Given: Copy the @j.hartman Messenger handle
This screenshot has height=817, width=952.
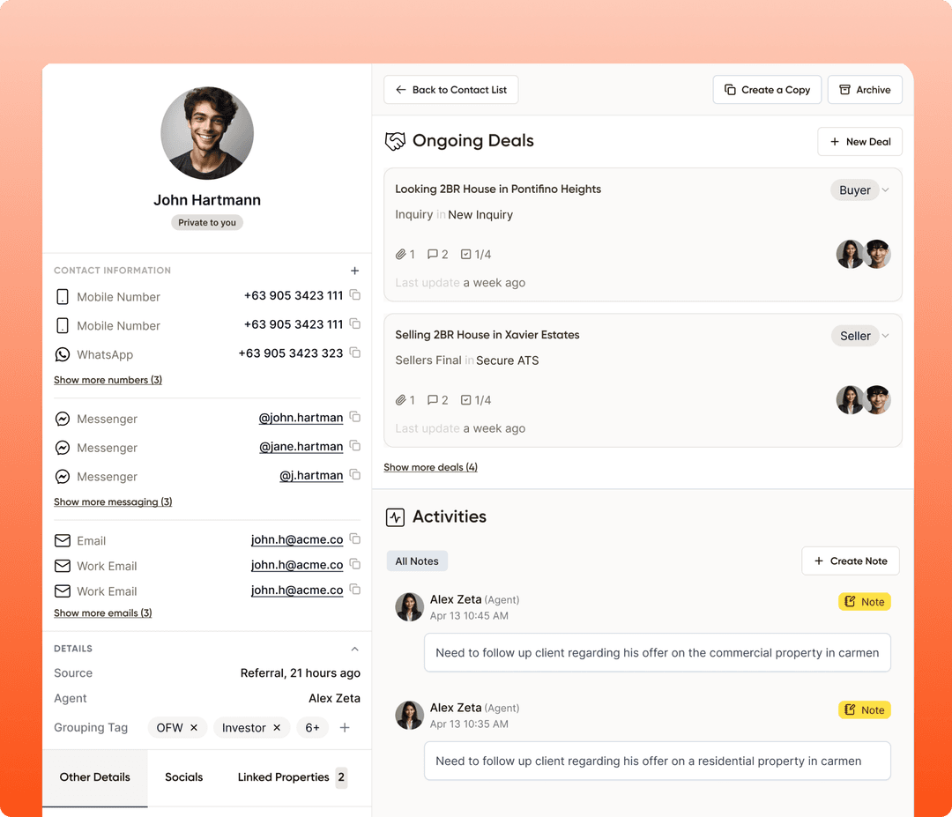Looking at the screenshot, I should [355, 475].
